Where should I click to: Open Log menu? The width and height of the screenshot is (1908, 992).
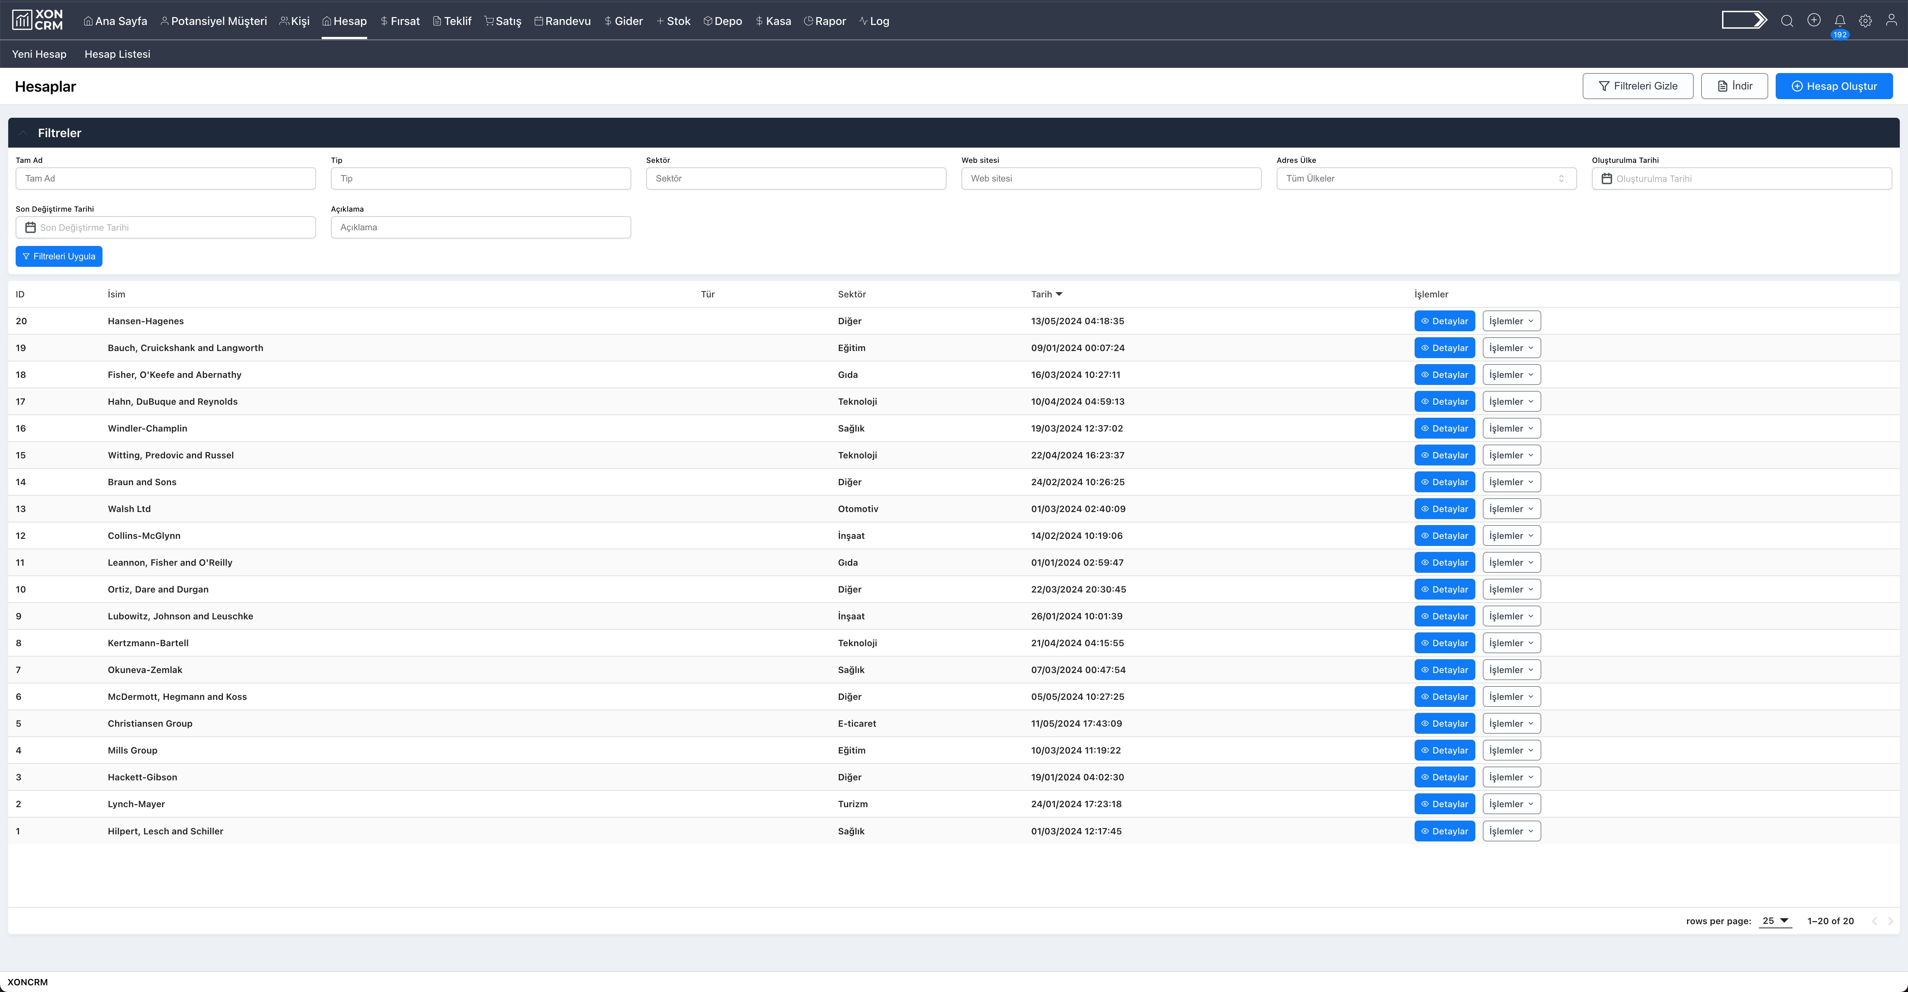(x=874, y=21)
